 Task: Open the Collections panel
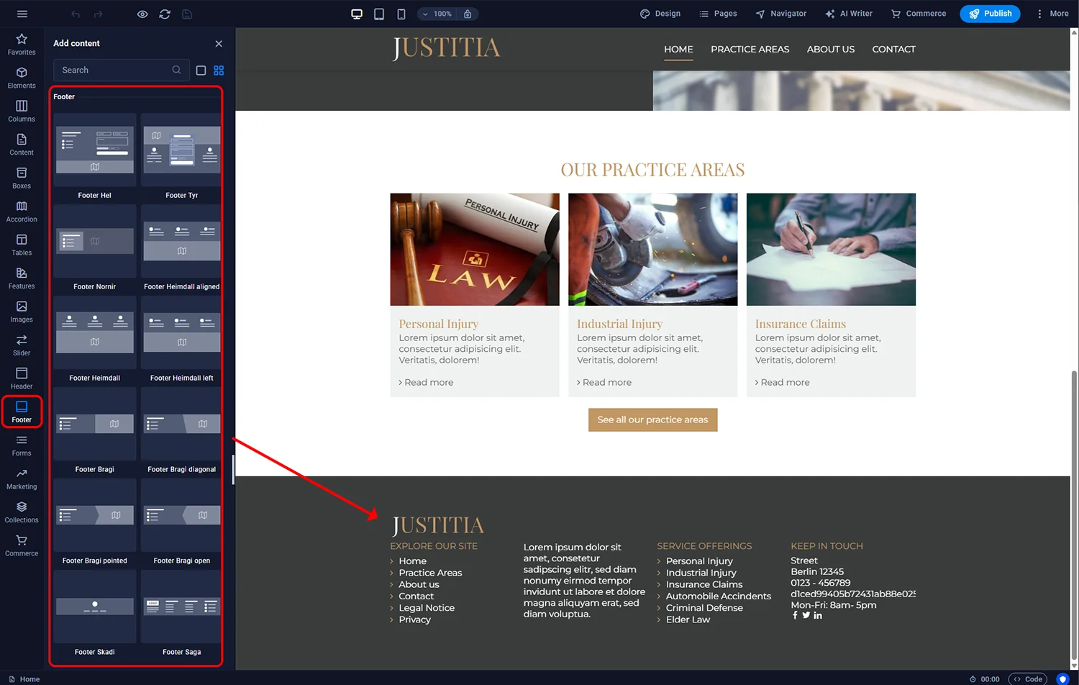pos(21,511)
